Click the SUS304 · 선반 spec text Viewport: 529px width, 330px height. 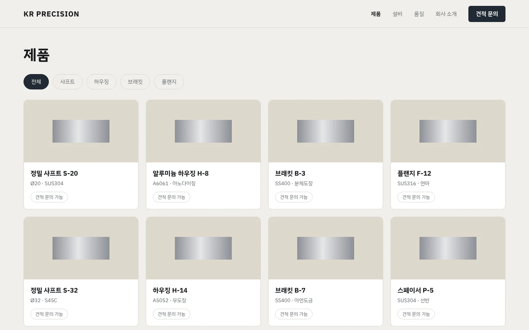(x=414, y=300)
